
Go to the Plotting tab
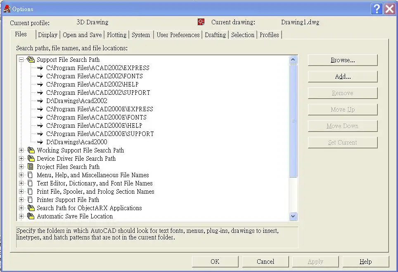point(117,35)
